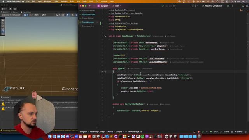Viewport: 249px width, 140px height.
Task: Click the editor warnings indicator
Action: pyautogui.click(x=241, y=10)
